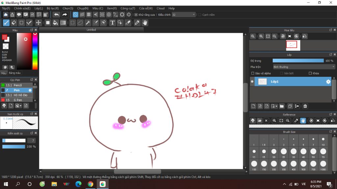This screenshot has width=337, height=189.
Task: Open the Tệp(F) menu
Action: pyautogui.click(x=6, y=8)
